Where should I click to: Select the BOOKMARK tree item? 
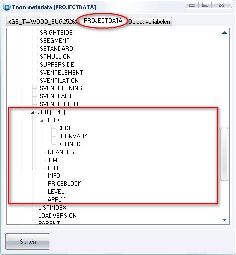[x=72, y=136]
